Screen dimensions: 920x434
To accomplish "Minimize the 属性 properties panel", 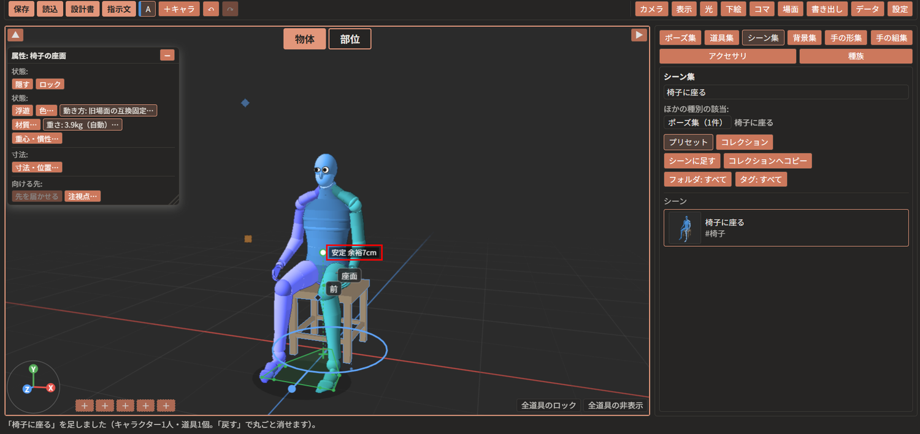I will coord(167,55).
